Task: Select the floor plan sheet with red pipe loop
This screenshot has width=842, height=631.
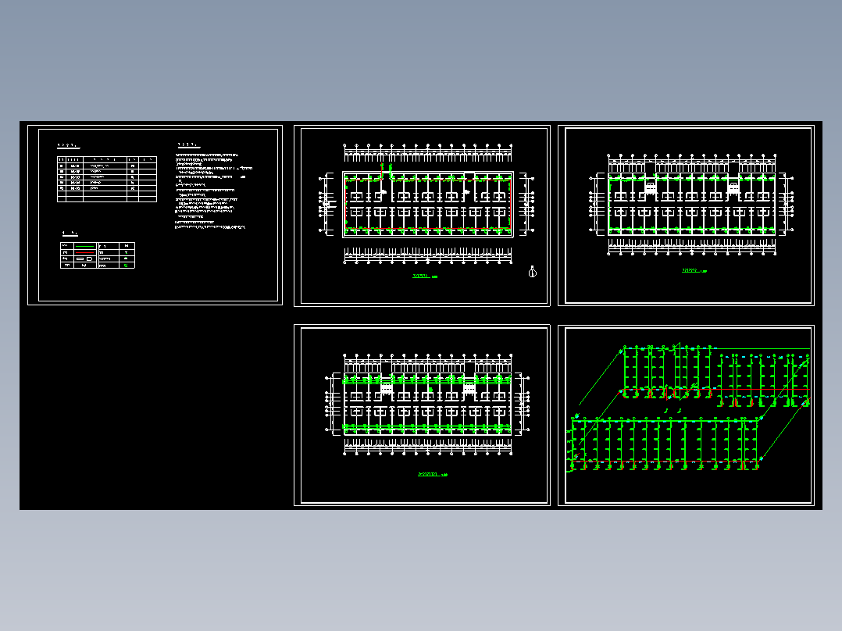Action: click(x=422, y=216)
